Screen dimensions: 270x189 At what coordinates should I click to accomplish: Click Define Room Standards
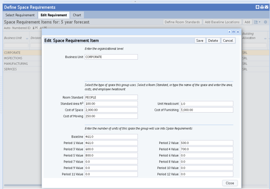click(x=182, y=22)
